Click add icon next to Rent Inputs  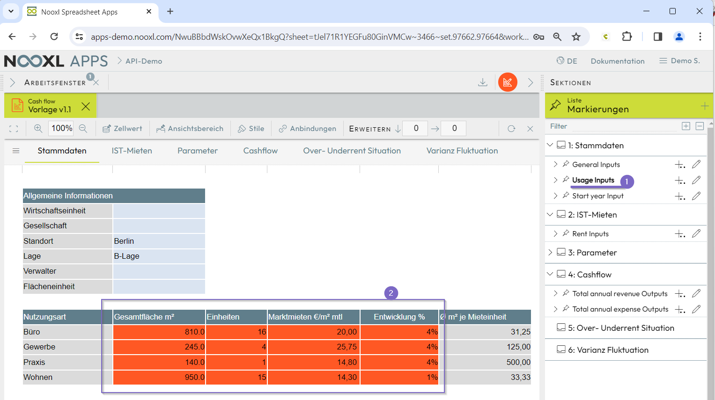click(680, 234)
